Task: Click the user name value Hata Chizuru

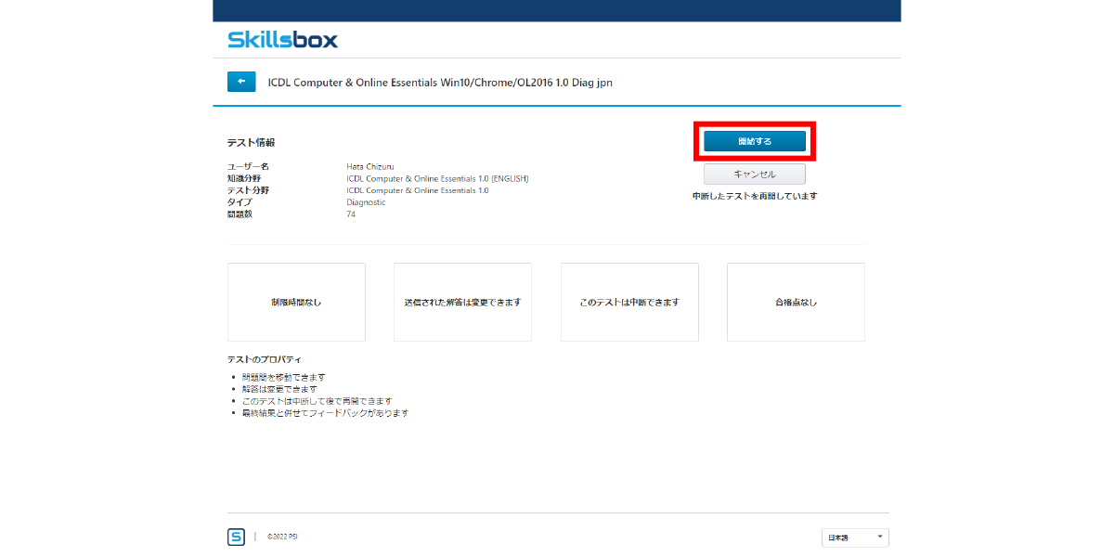Action: 370,167
